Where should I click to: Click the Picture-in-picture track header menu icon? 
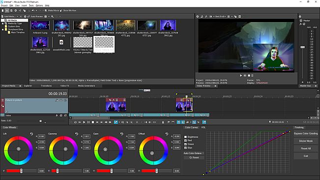pos(2,100)
